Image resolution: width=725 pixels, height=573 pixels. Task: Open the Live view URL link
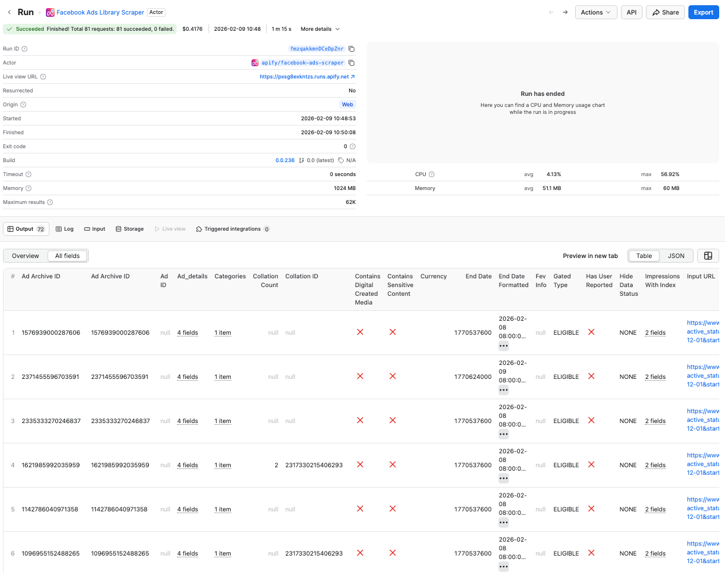[x=304, y=76]
